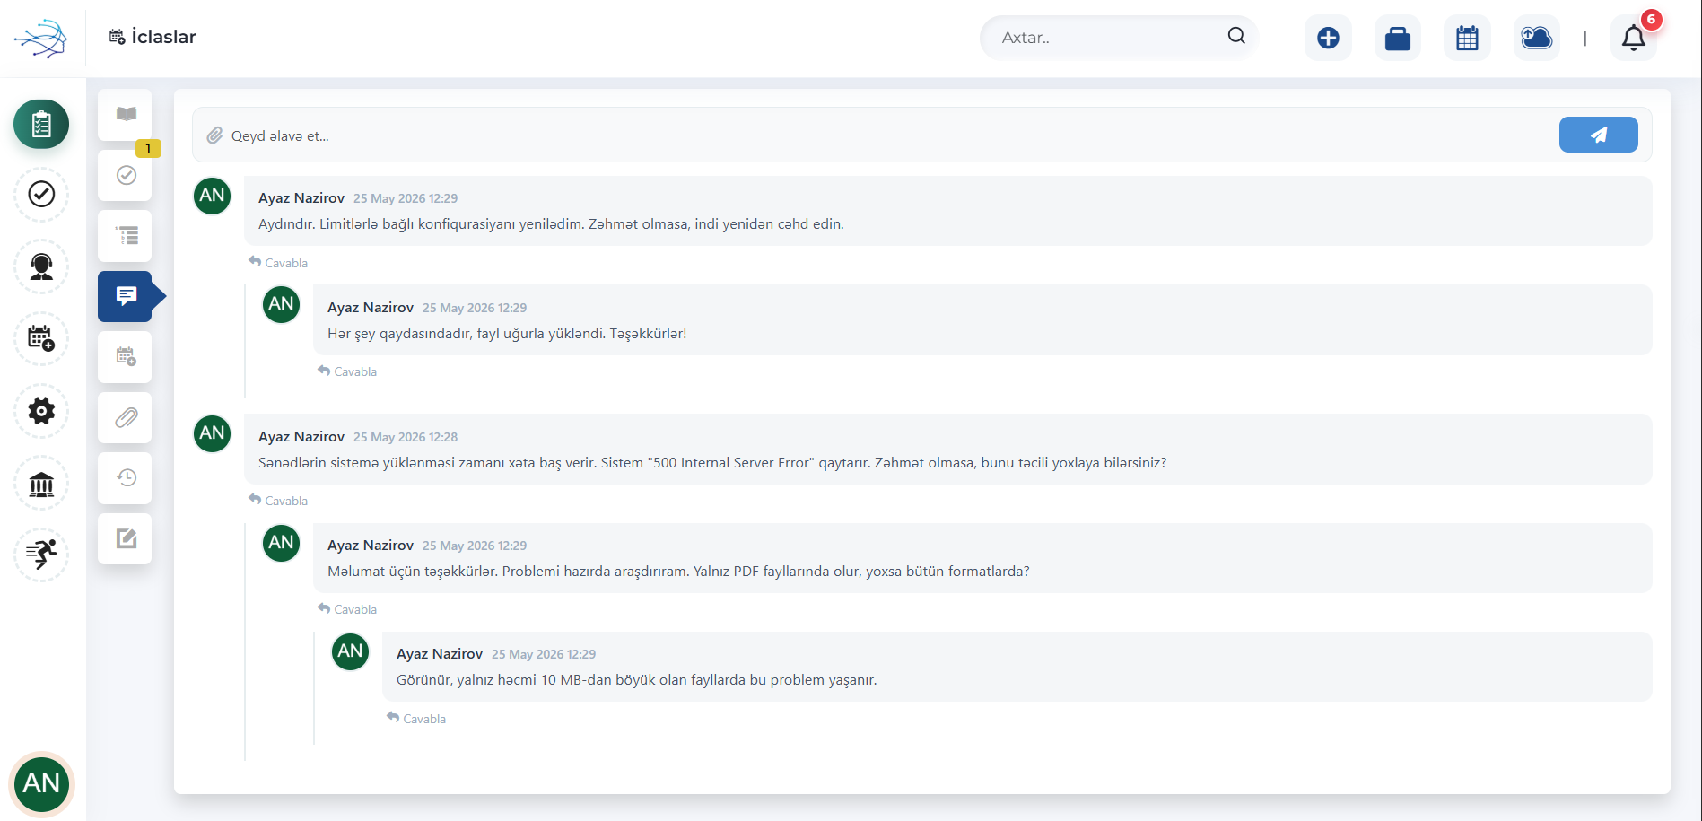The height and width of the screenshot is (821, 1702).
Task: Click AN avatar of the 'Məlumat üçün' reply
Action: coord(282,543)
